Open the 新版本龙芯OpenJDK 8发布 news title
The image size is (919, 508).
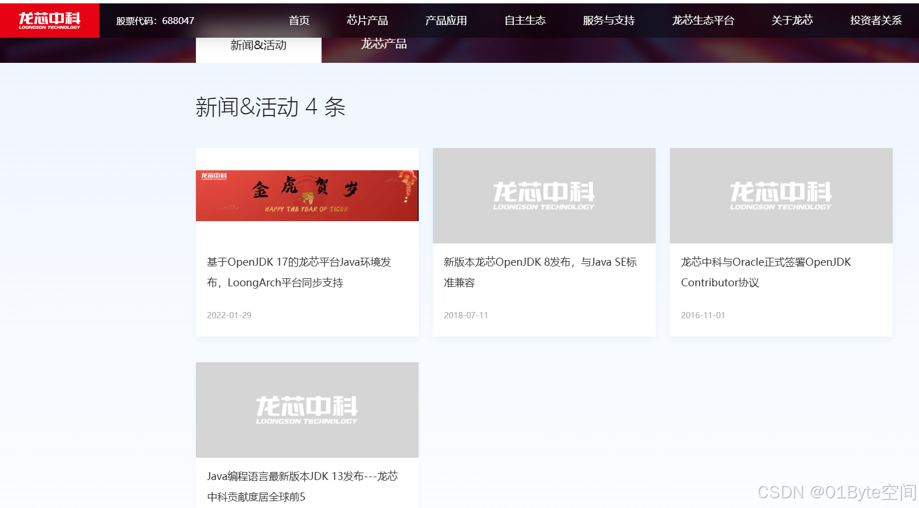pos(540,272)
